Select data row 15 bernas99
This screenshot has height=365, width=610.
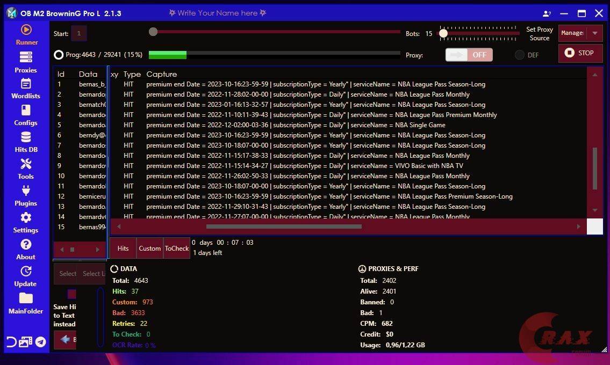(x=80, y=227)
